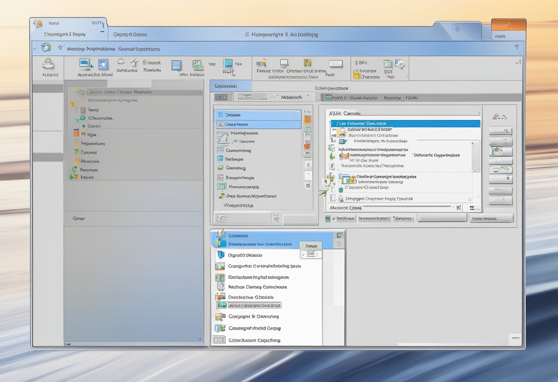The width and height of the screenshot is (558, 382).
Task: Toggle the small square box marked E in the strip
Action: click(x=308, y=165)
